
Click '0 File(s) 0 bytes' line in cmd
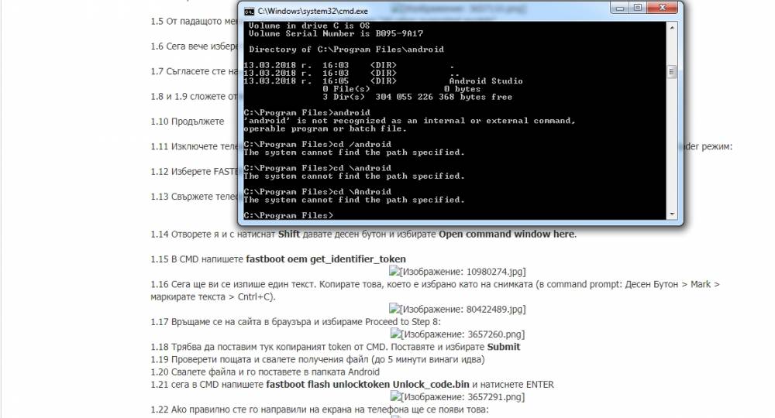click(x=401, y=89)
